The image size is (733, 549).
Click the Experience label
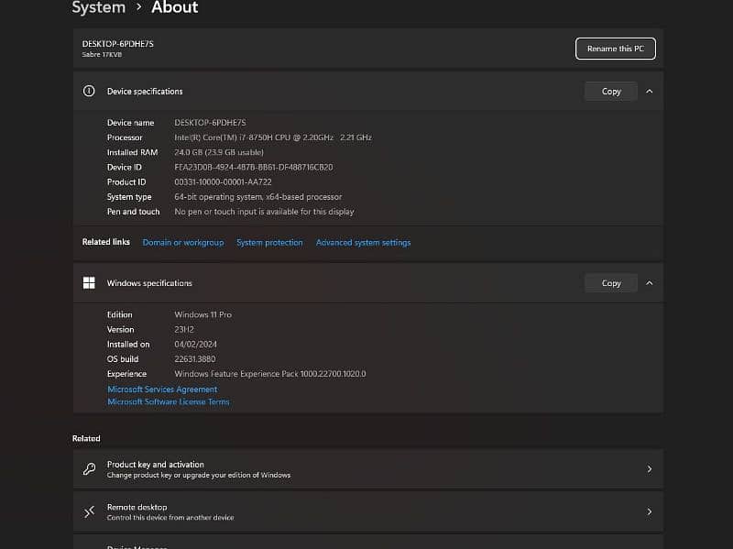pos(126,374)
